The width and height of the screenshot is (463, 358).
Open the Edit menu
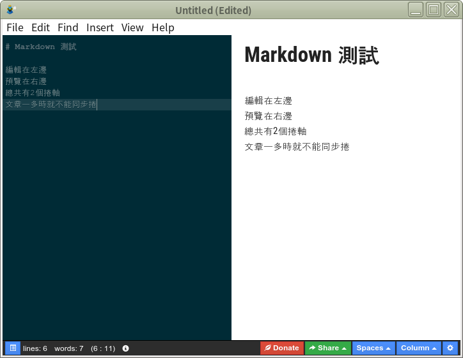[40, 27]
